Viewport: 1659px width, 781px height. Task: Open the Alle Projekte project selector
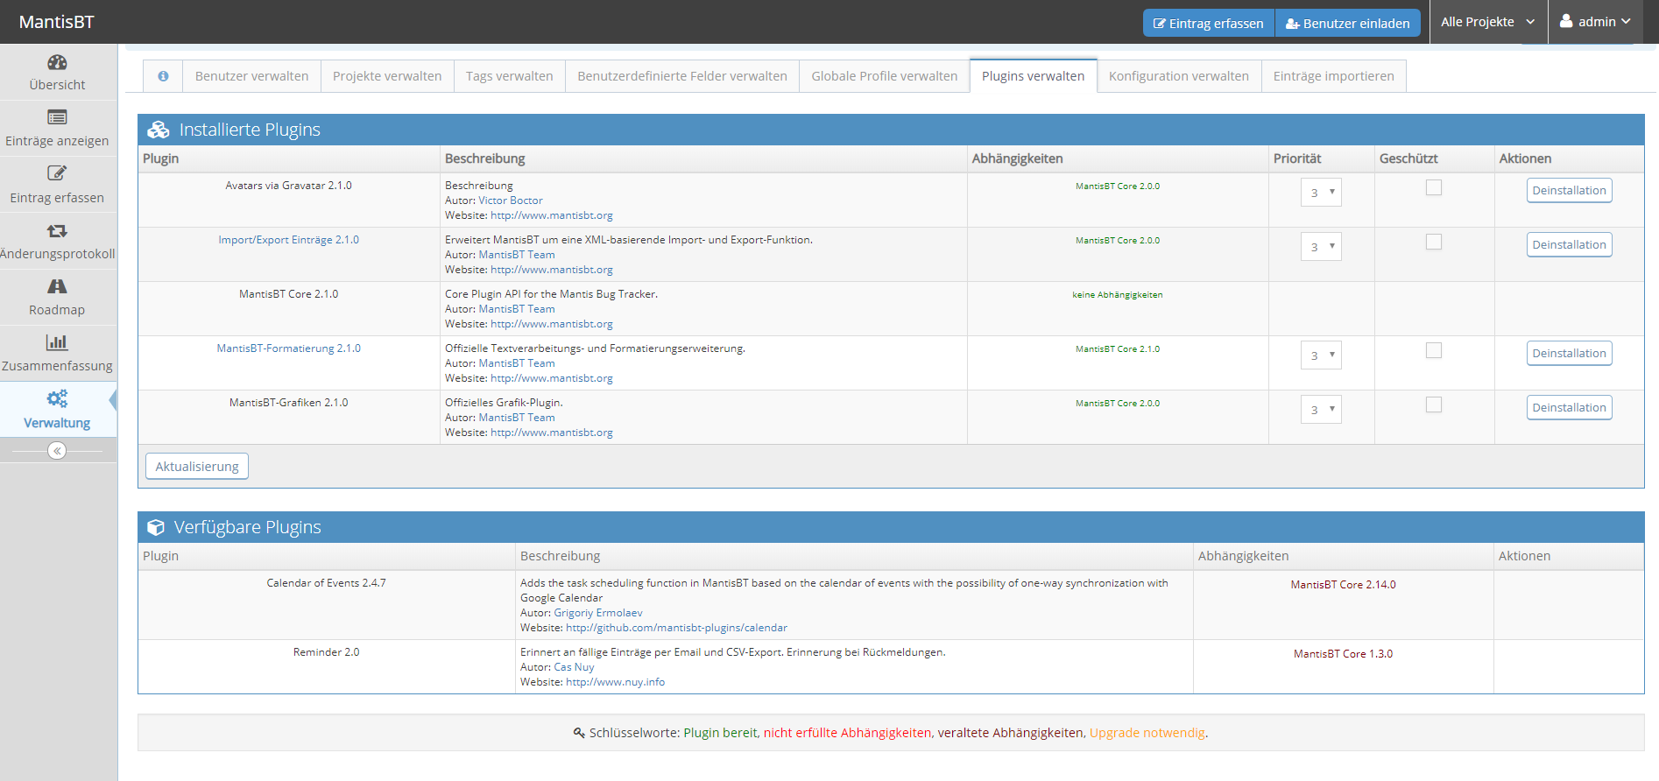click(1488, 22)
